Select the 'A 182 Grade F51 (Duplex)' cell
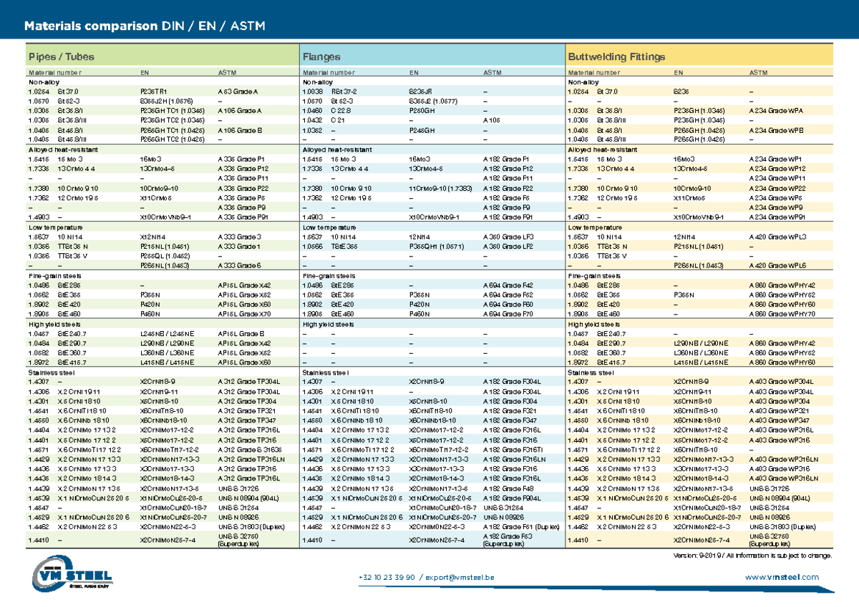 pyautogui.click(x=522, y=527)
